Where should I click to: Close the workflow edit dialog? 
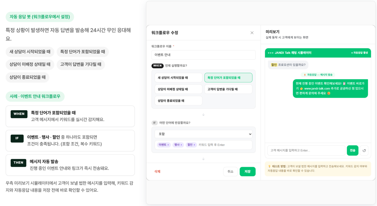[252, 33]
